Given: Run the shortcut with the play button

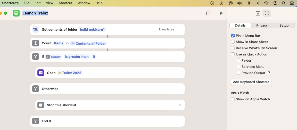Looking at the screenshot, I should tap(221, 13).
